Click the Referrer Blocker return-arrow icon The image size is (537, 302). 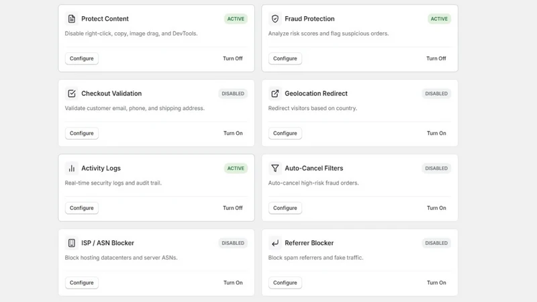275,243
